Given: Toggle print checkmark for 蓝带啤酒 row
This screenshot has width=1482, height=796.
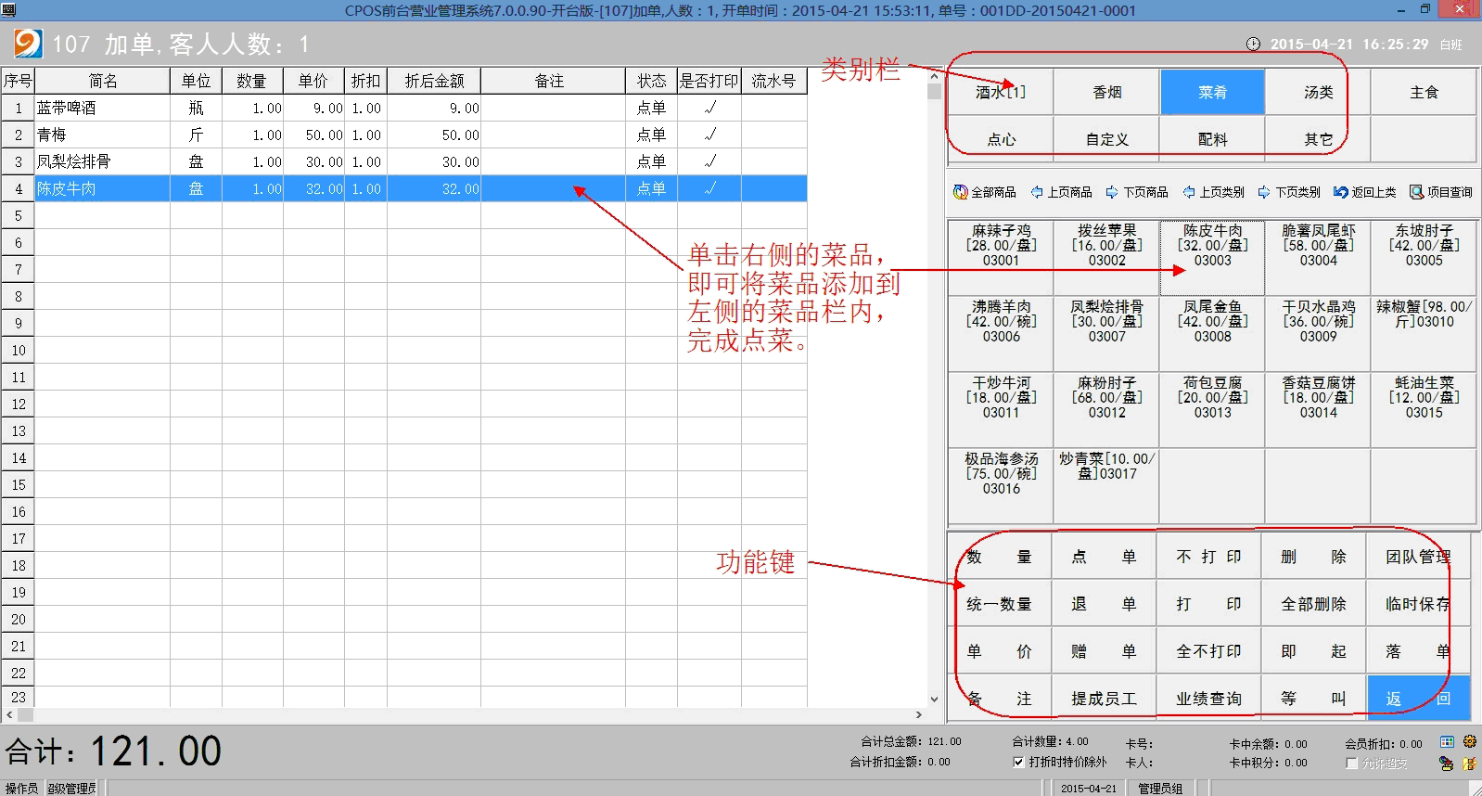Looking at the screenshot, I should [x=709, y=108].
